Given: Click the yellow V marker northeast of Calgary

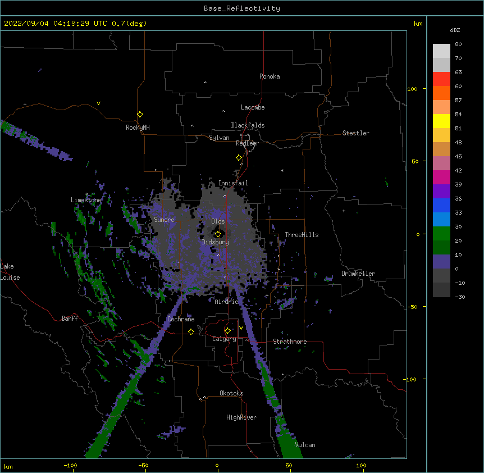Looking at the screenshot, I should (x=241, y=328).
